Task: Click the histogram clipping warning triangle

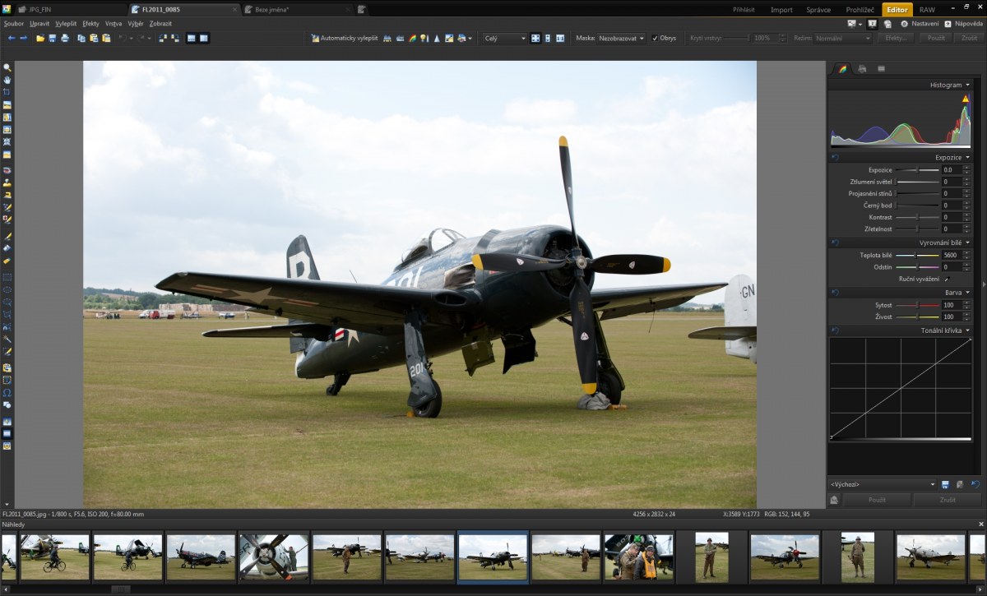Action: tap(966, 99)
